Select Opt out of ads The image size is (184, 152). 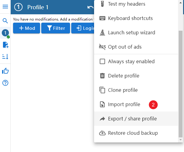click(x=125, y=47)
